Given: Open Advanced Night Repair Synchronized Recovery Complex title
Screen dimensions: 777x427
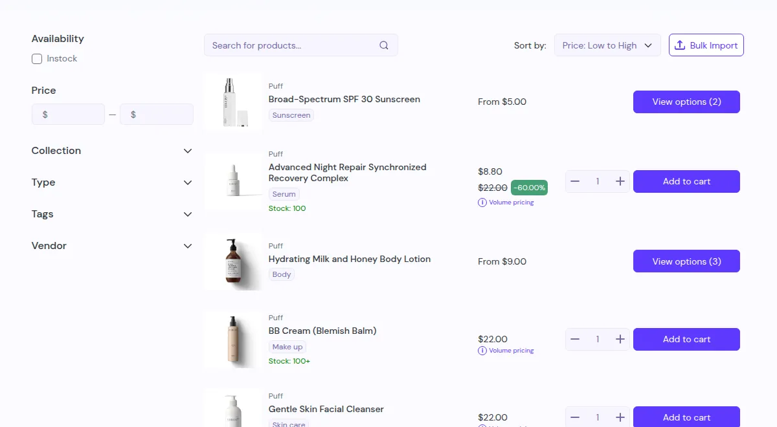Looking at the screenshot, I should click(x=348, y=173).
